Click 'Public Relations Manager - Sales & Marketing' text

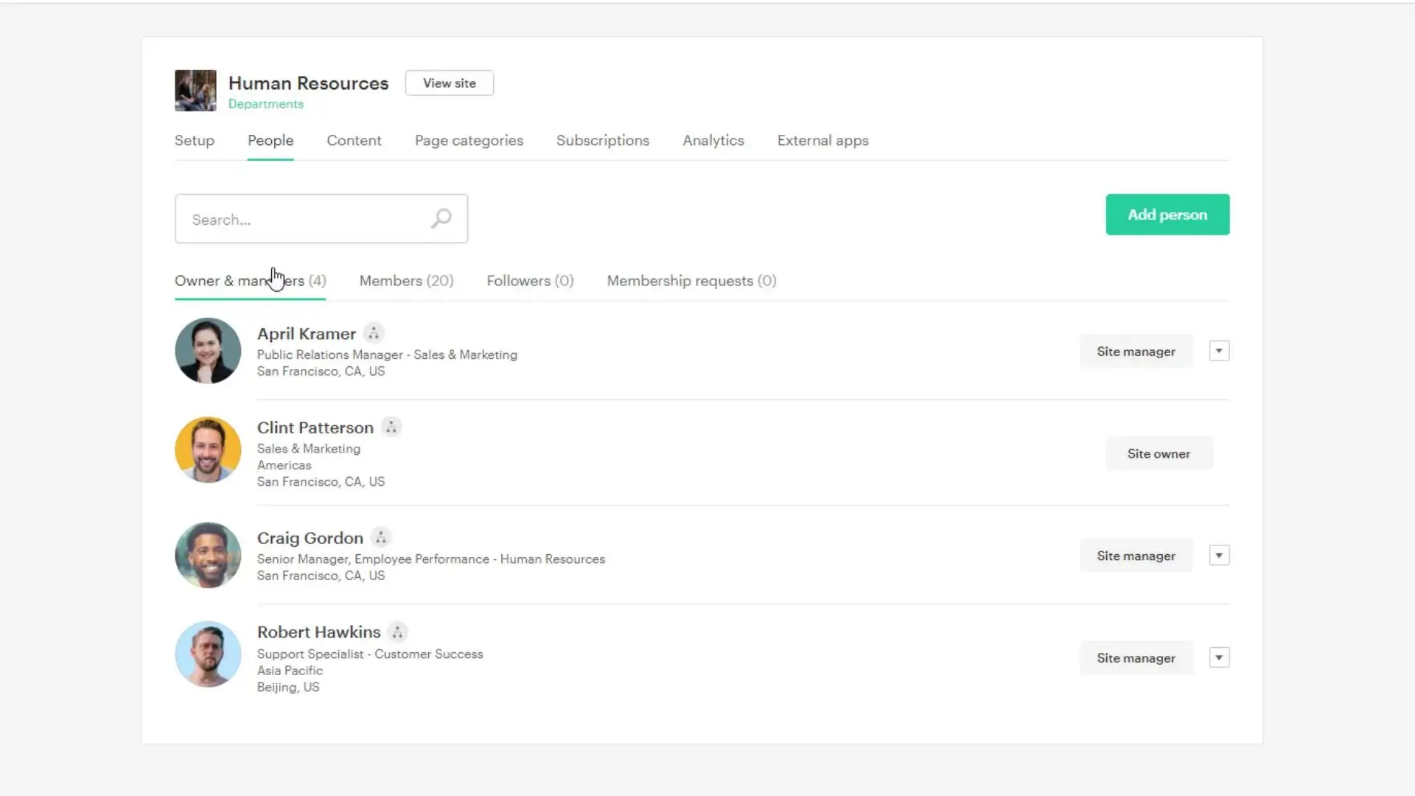click(387, 355)
